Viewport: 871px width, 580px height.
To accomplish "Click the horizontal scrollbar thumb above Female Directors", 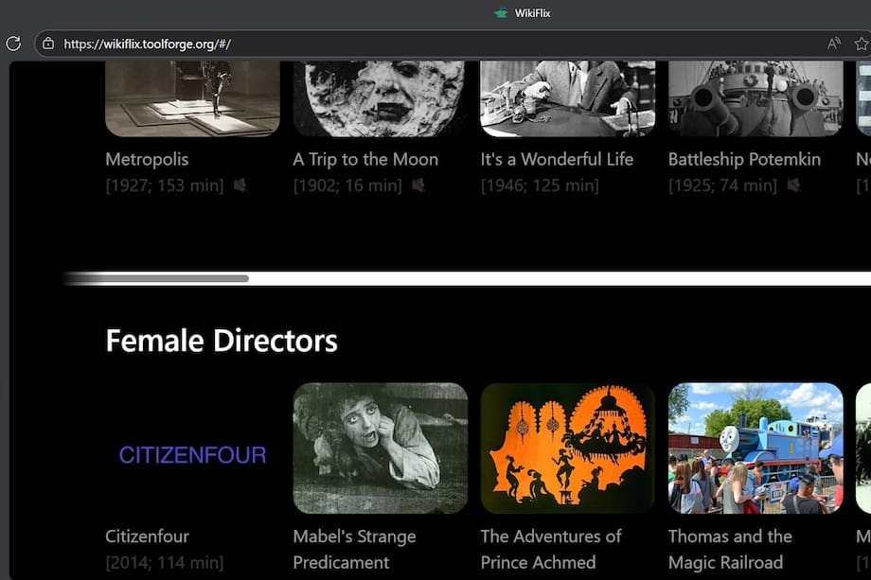I will tap(156, 278).
